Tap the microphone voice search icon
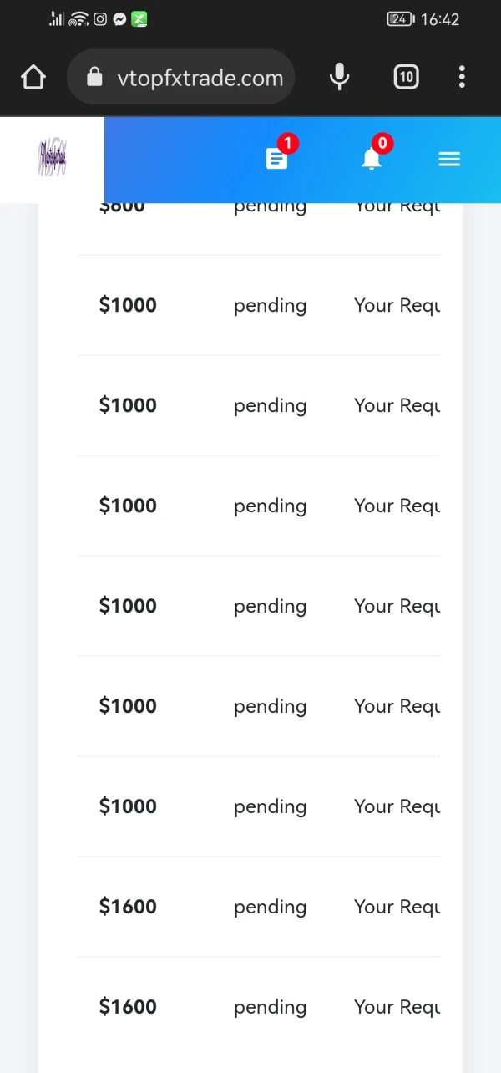 point(339,78)
